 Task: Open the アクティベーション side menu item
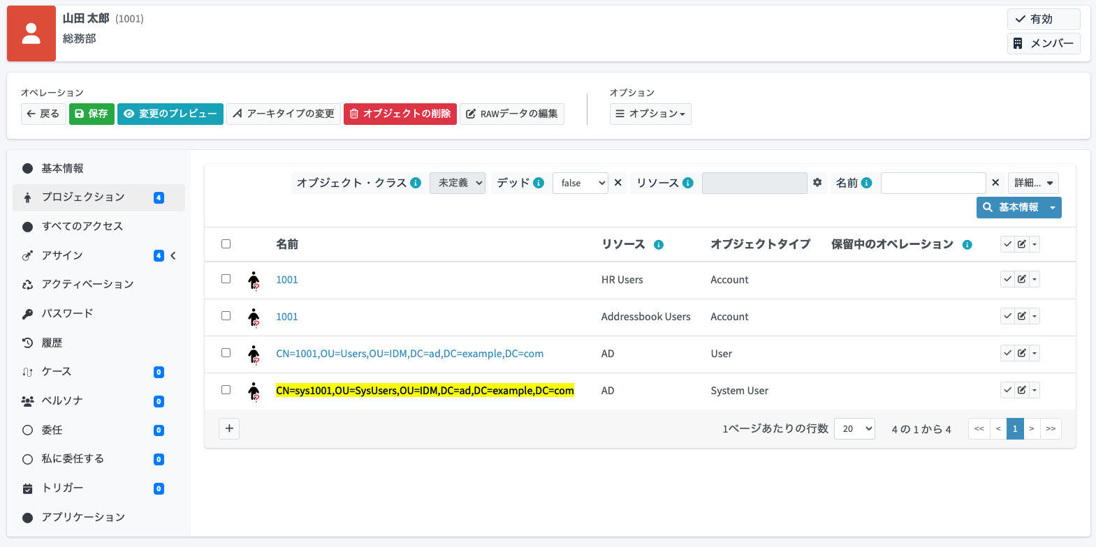pos(98,284)
